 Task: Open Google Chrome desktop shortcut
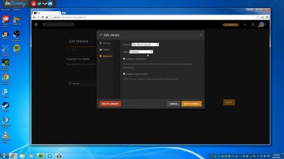[6, 79]
